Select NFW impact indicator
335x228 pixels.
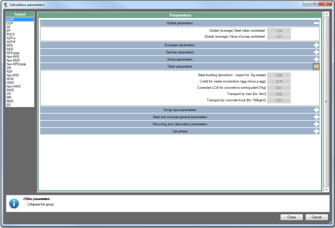pyautogui.click(x=20, y=79)
